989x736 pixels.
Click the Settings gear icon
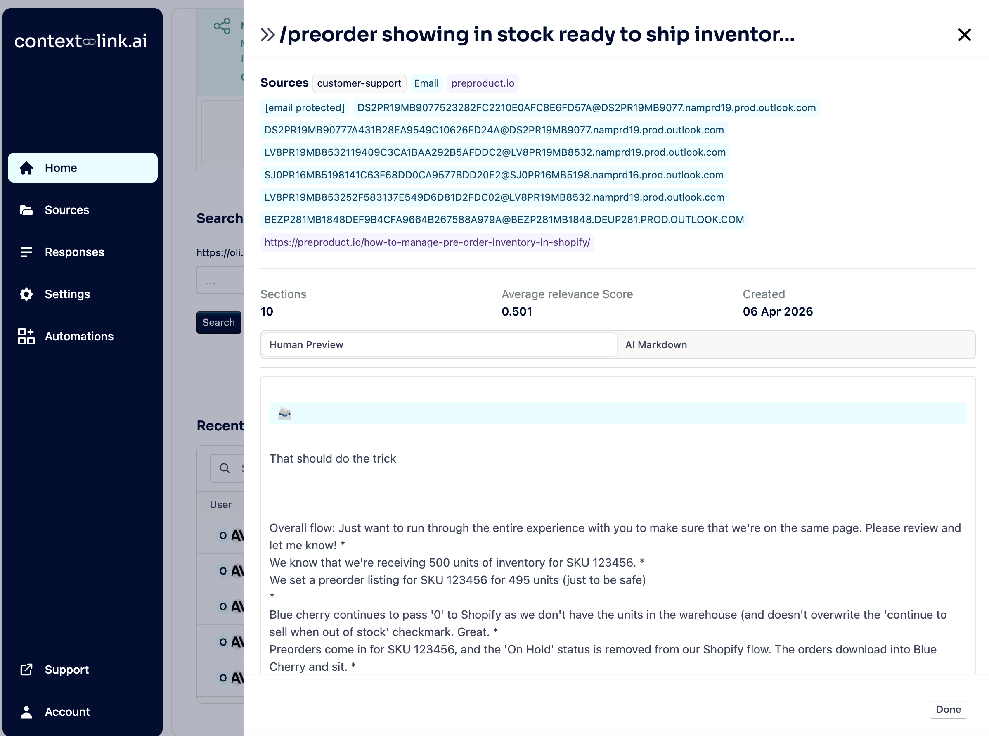click(26, 294)
